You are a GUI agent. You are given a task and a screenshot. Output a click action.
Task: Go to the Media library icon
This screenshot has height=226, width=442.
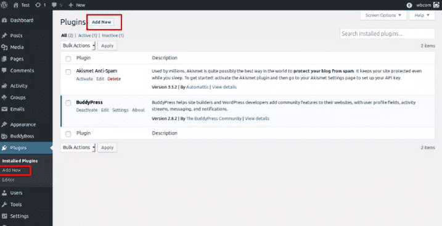pos(4,47)
